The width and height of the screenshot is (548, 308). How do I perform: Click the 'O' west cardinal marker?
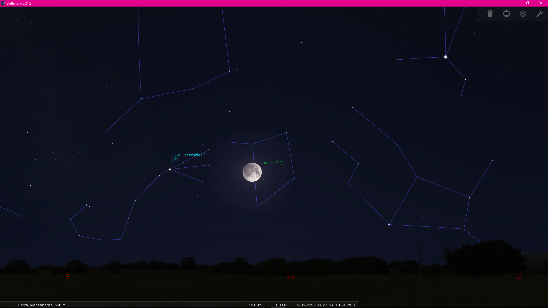pyautogui.click(x=519, y=276)
